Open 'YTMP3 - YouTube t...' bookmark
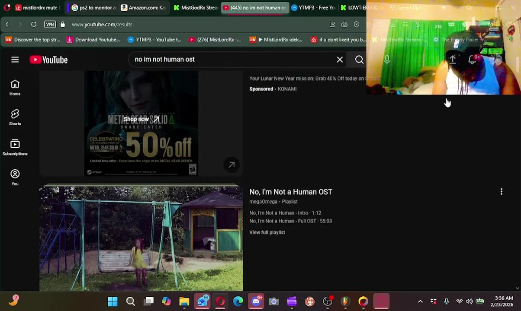 point(154,40)
